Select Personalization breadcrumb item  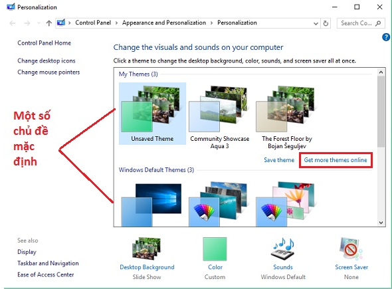point(237,23)
